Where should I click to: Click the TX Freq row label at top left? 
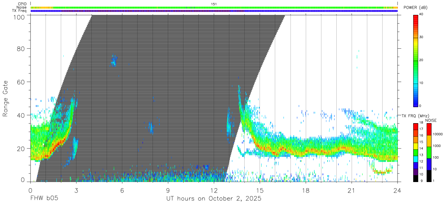19,11
